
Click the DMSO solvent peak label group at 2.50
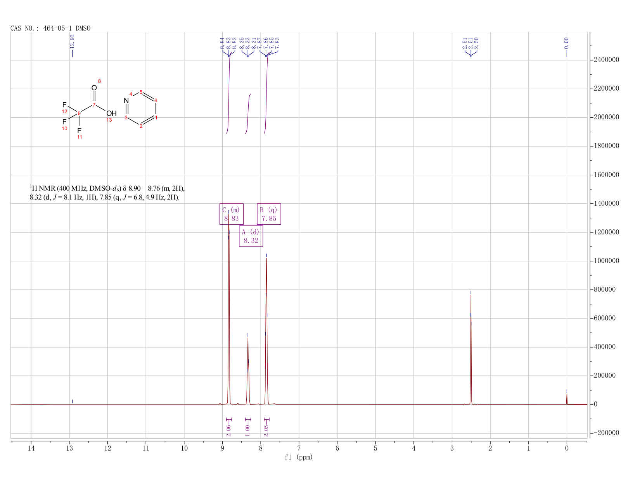tap(470, 43)
